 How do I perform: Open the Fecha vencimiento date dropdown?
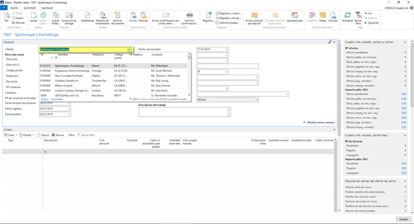[226, 49]
